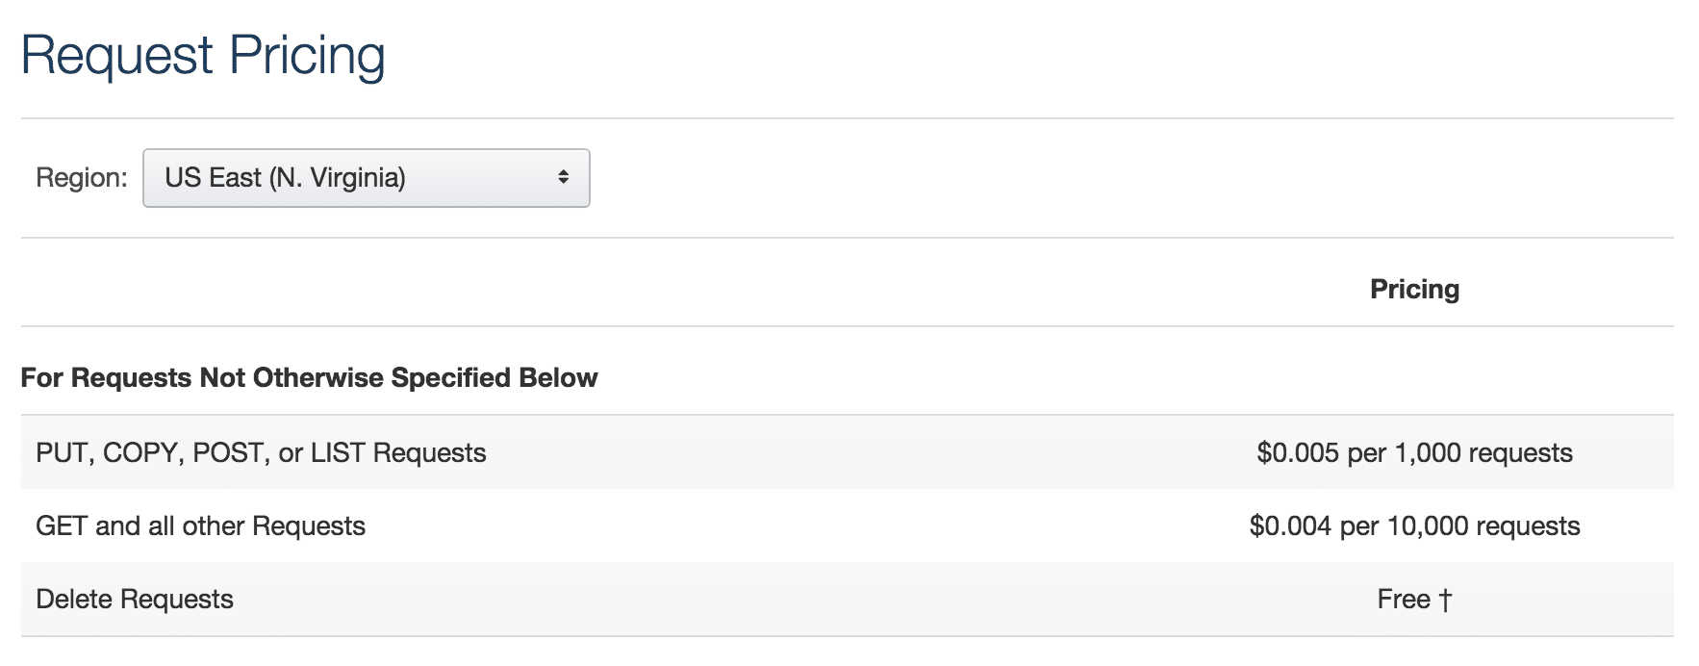The width and height of the screenshot is (1699, 666).
Task: Click the "Region:" label
Action: (82, 178)
